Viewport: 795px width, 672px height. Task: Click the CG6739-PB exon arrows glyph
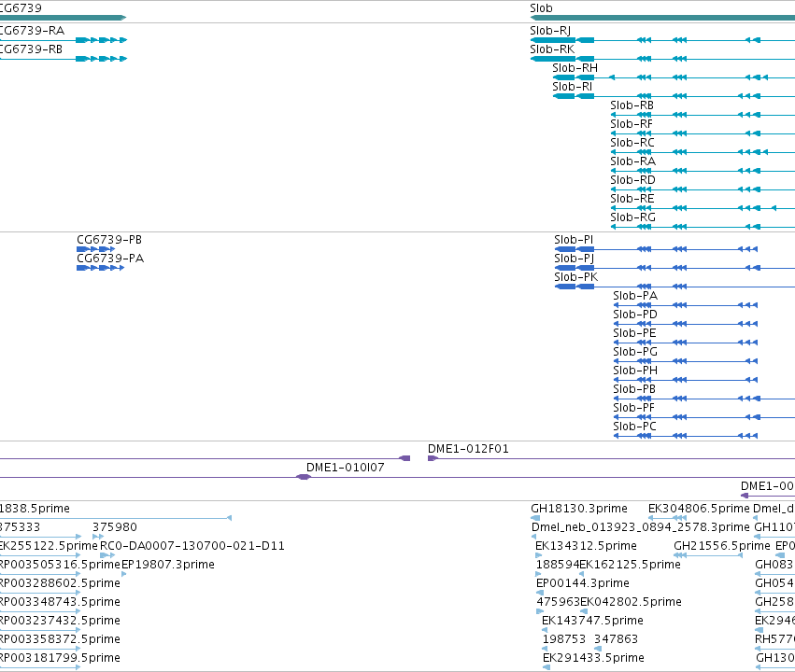tap(96, 249)
